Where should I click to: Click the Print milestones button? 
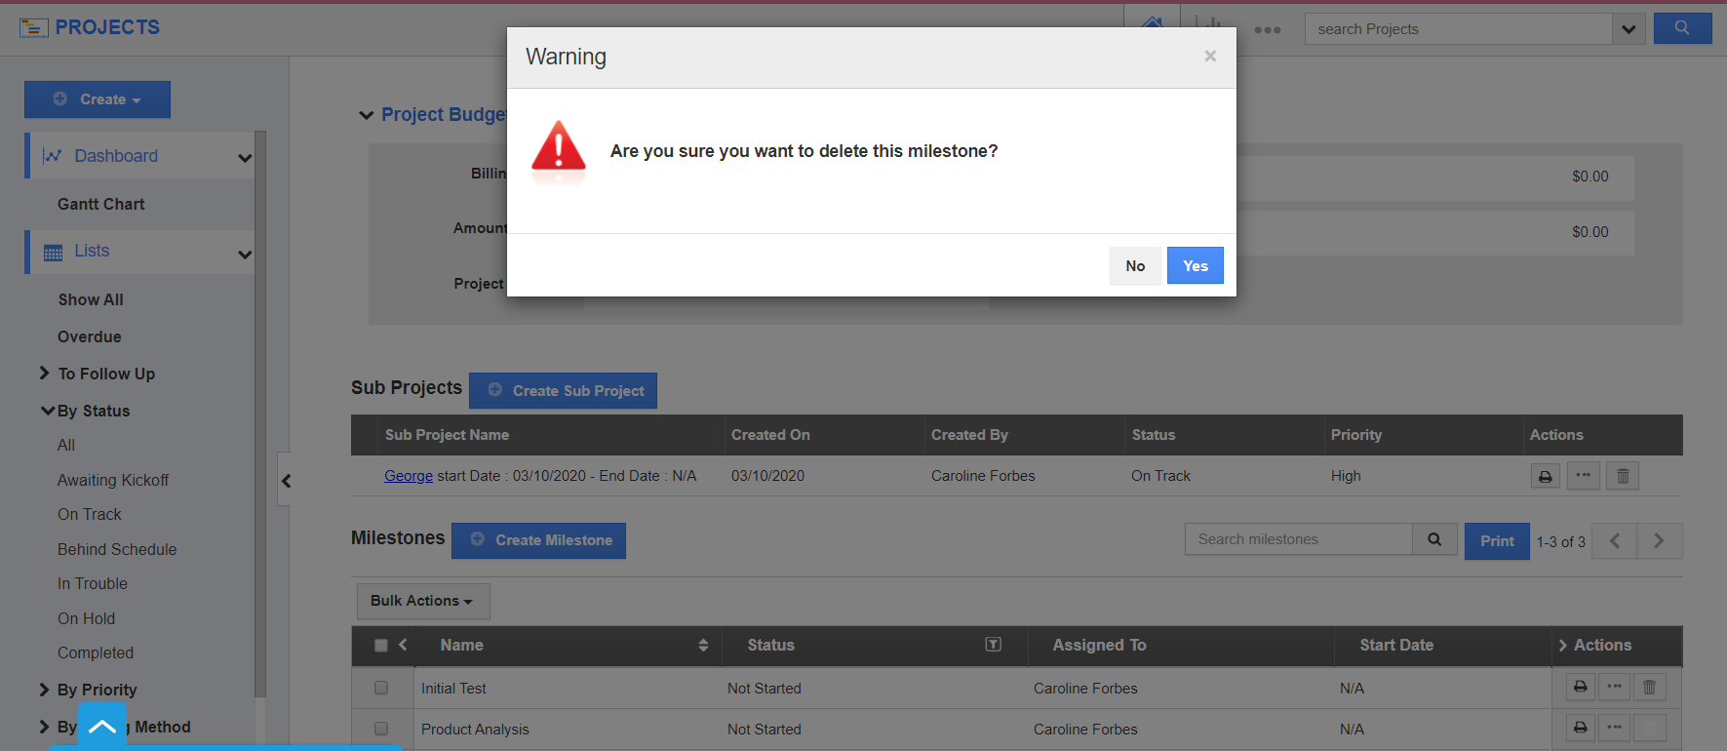pos(1497,541)
